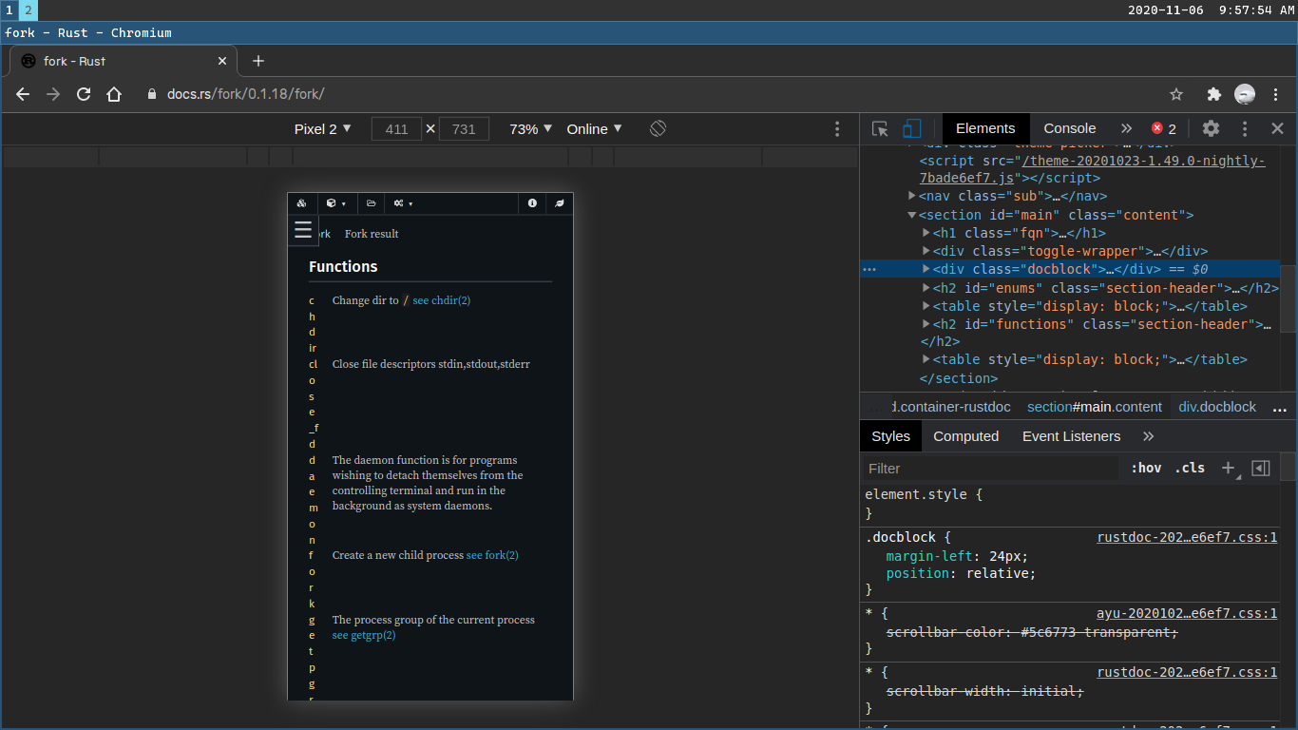Viewport: 1298px width, 730px height.
Task: Click the see fork(2) link
Action: [x=492, y=555]
